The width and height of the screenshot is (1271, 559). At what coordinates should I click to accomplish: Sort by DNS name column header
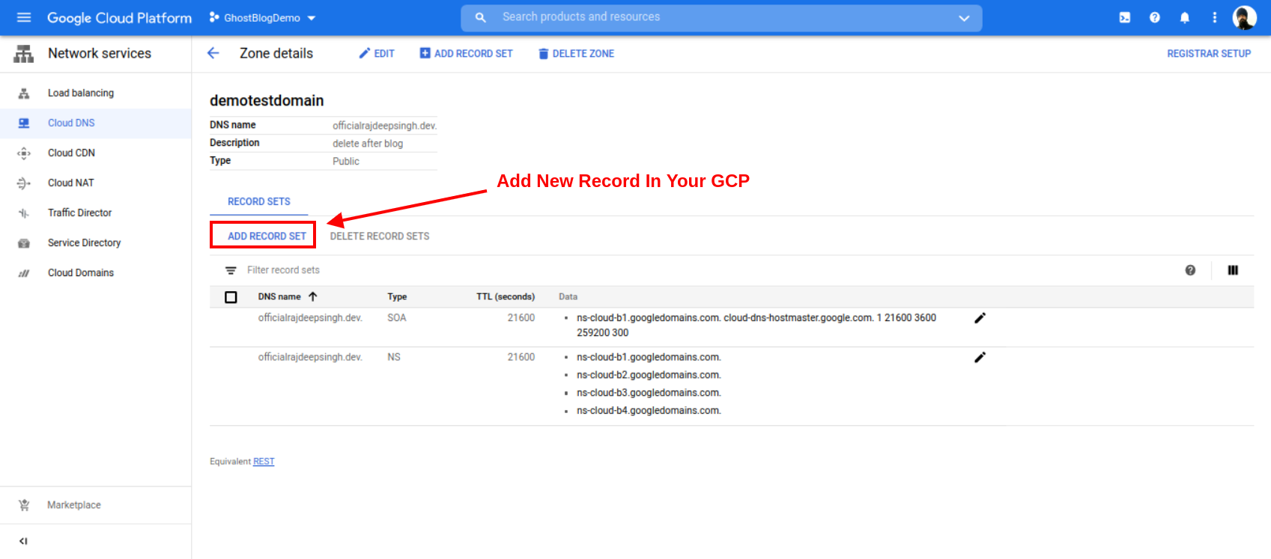pyautogui.click(x=279, y=296)
